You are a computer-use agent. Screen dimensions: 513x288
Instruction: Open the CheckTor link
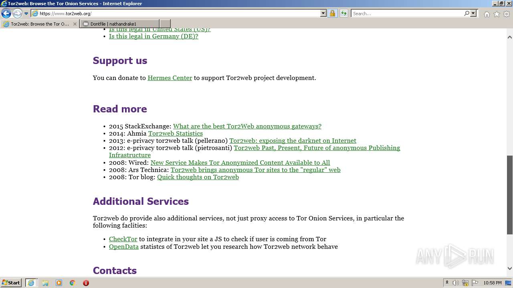(x=123, y=239)
